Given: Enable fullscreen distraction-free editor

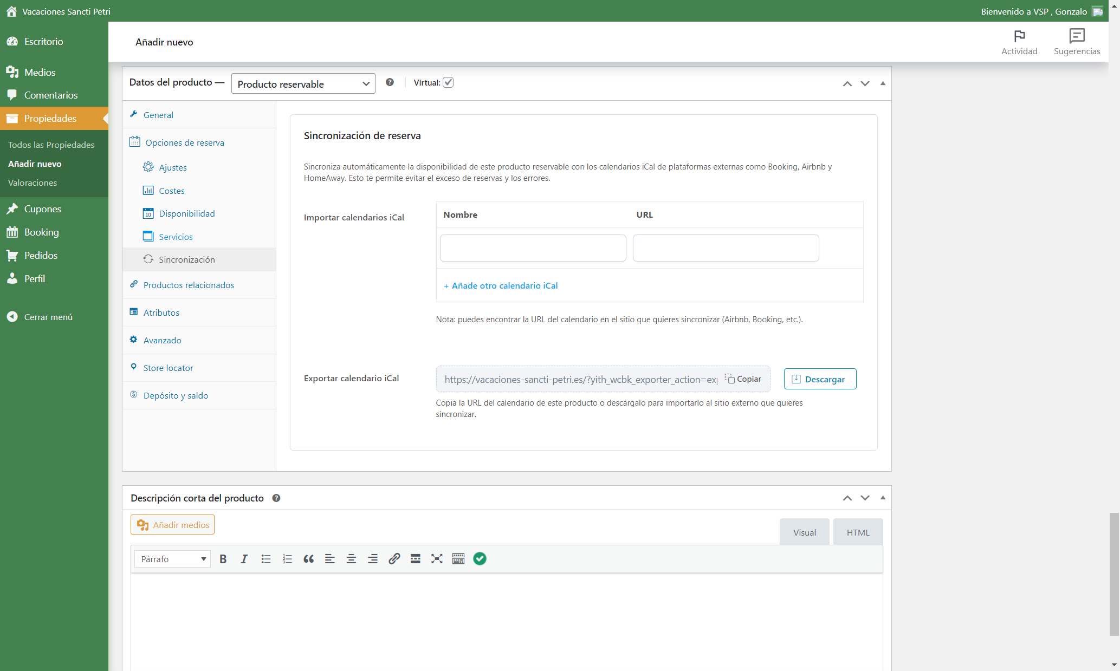Looking at the screenshot, I should [437, 559].
